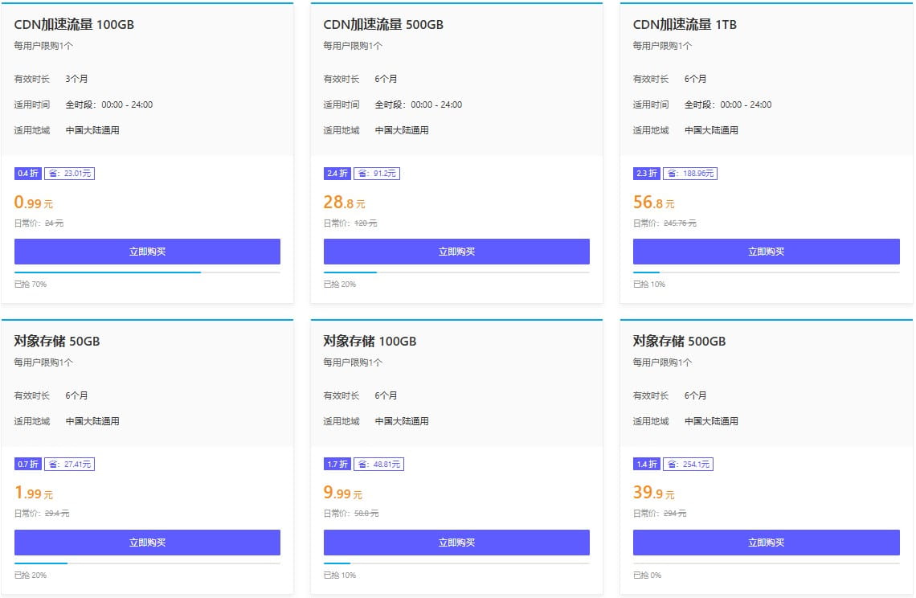Click the 省254.1元 savings tag
This screenshot has height=598, width=916.
point(688,464)
